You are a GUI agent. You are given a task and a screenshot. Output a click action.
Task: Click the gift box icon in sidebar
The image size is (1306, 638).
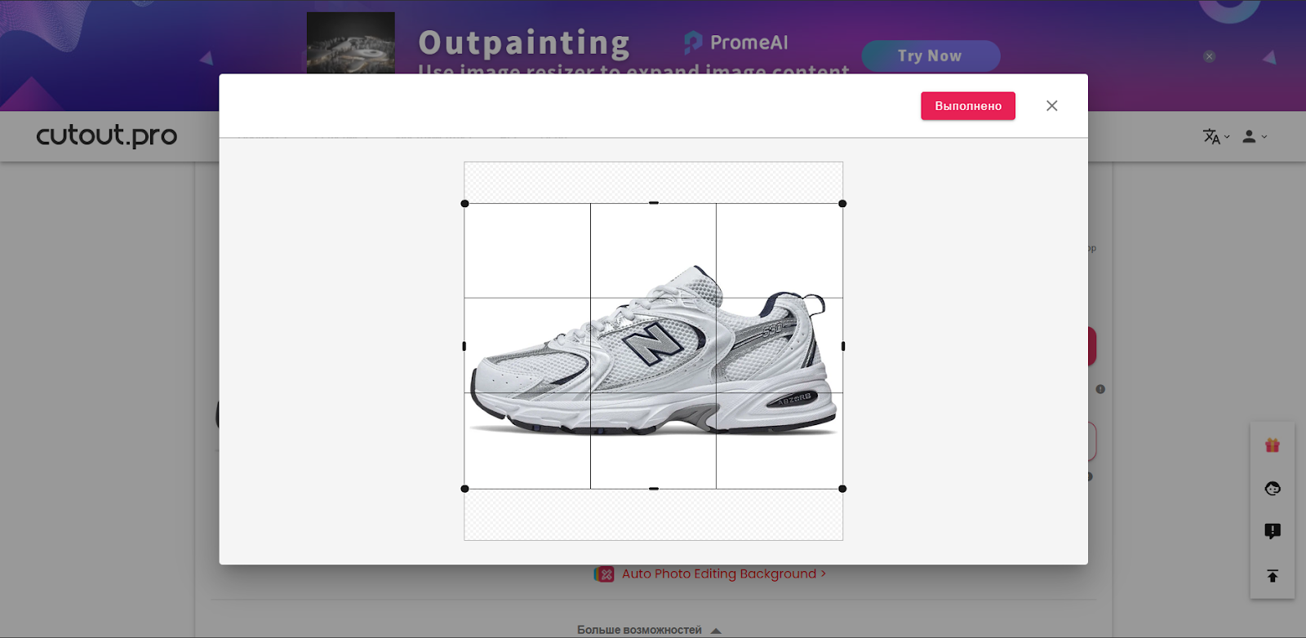tap(1273, 445)
